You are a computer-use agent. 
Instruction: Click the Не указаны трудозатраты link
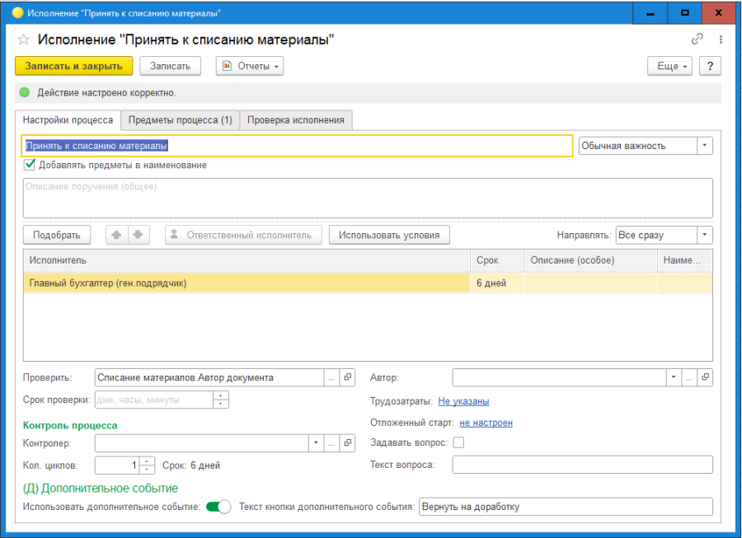[463, 401]
